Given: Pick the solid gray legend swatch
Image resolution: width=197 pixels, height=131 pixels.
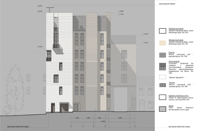Looking at the screenshot, I should tap(162, 109).
